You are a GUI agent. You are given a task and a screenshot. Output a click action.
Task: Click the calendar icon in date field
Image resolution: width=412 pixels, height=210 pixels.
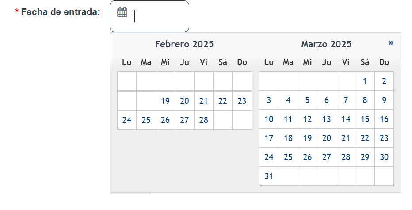122,12
